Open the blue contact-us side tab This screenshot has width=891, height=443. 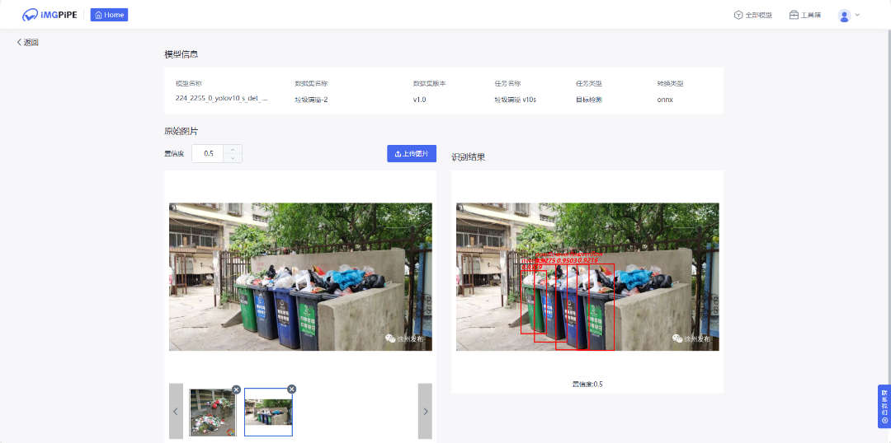click(x=884, y=406)
